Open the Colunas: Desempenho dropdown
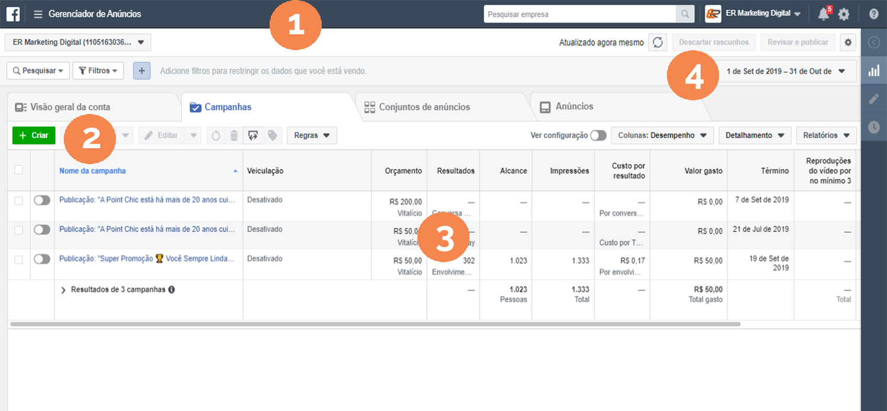 coord(662,136)
